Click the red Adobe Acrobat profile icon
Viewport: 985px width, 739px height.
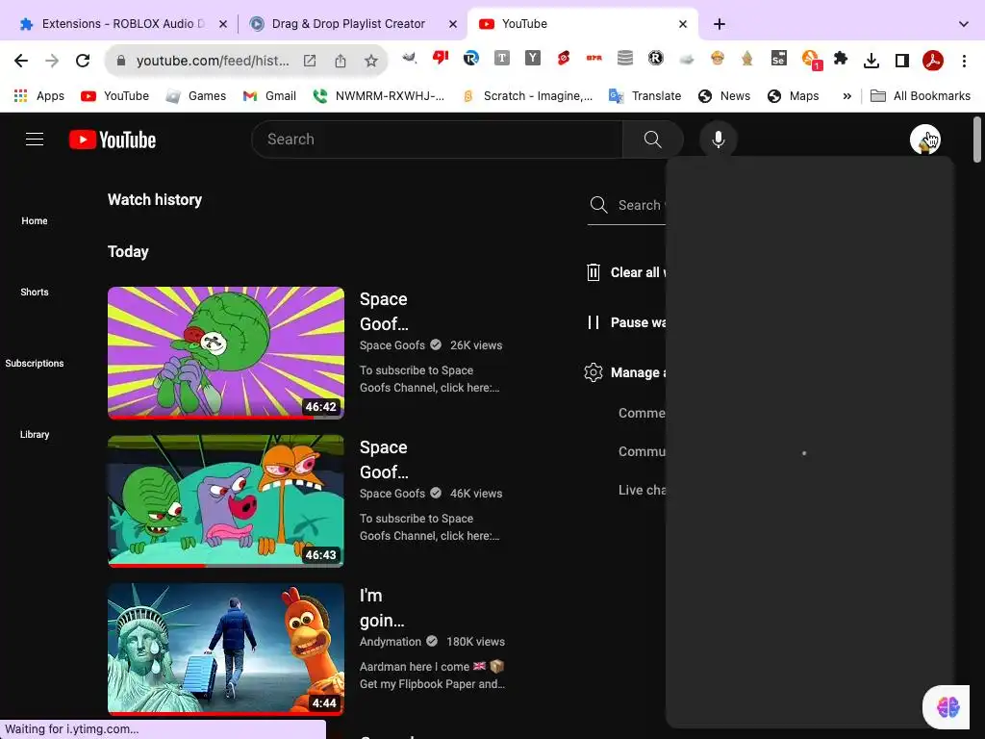tap(933, 61)
